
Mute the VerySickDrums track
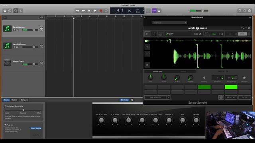(14, 47)
